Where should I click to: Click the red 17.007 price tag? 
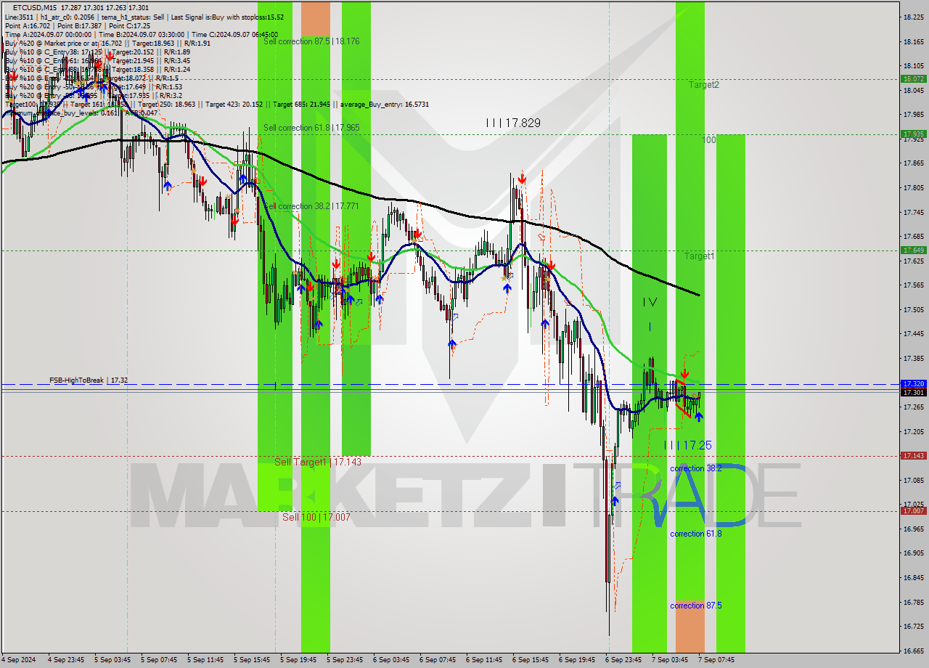tap(913, 510)
